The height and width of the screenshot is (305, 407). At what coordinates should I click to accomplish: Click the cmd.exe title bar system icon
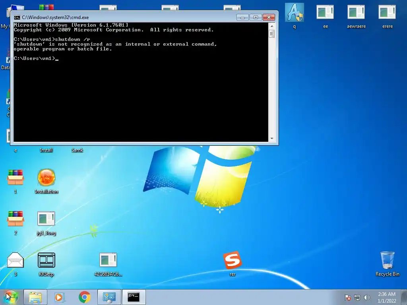[17, 17]
